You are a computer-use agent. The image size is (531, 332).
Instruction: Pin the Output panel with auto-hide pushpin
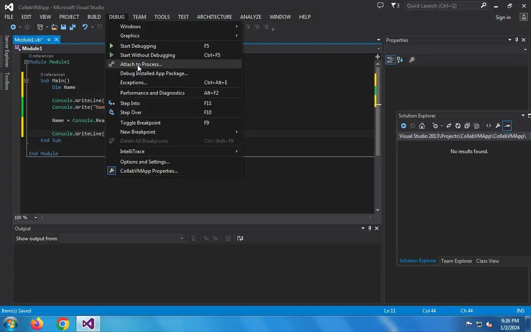370,228
